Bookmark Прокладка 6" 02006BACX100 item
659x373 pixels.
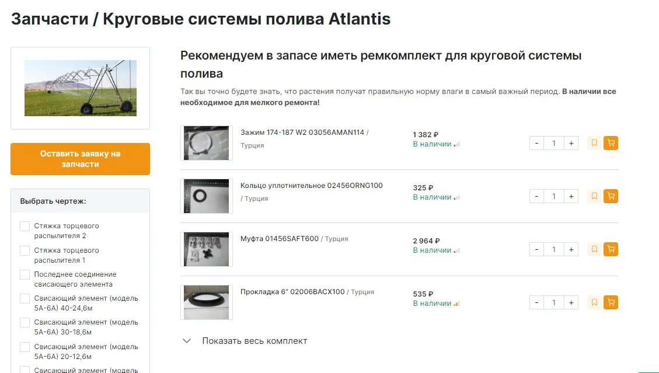click(x=594, y=302)
